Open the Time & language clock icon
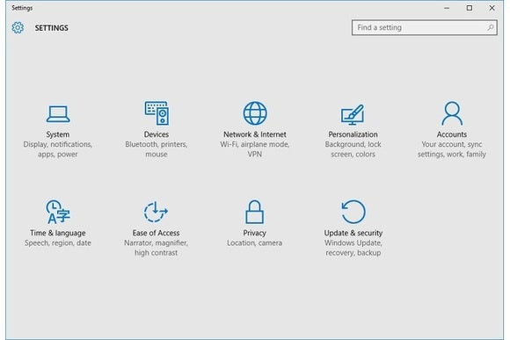 click(x=58, y=212)
